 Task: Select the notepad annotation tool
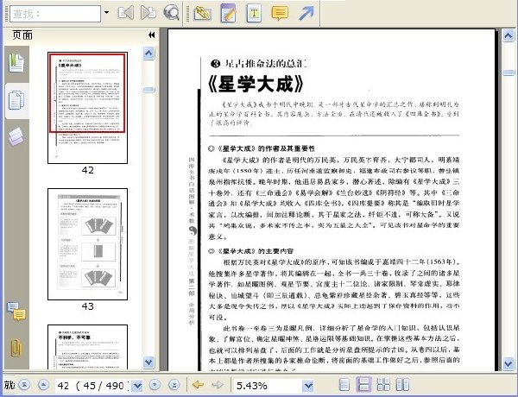(228, 13)
